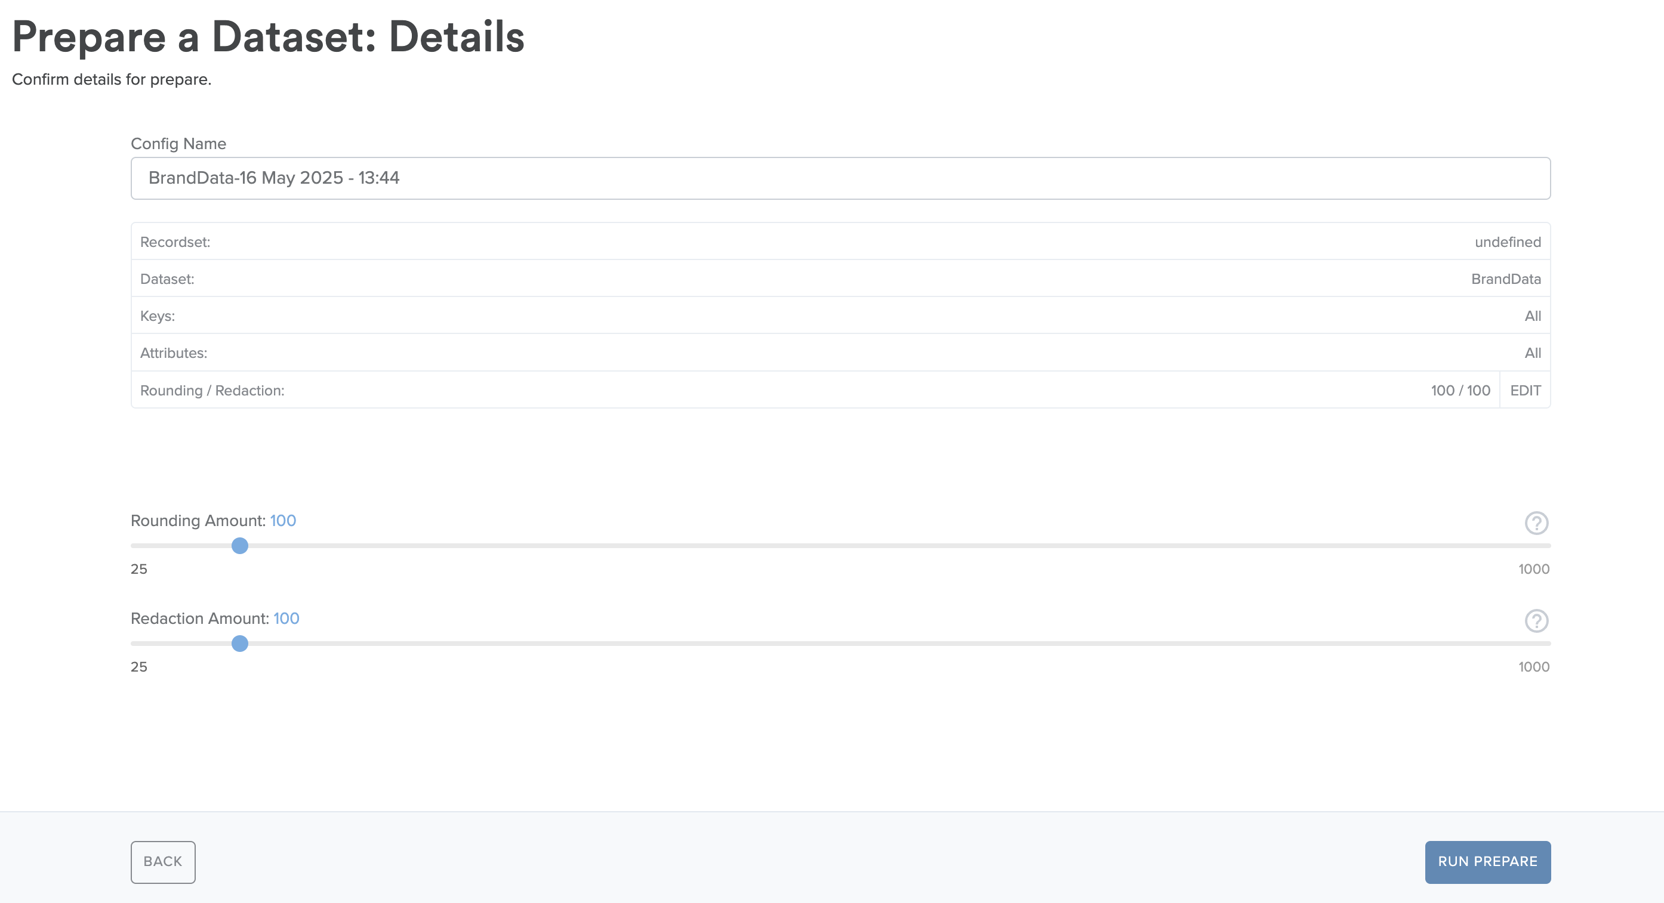Click the 1000 maximum label under Rounding slider
The image size is (1664, 903).
pos(1533,570)
